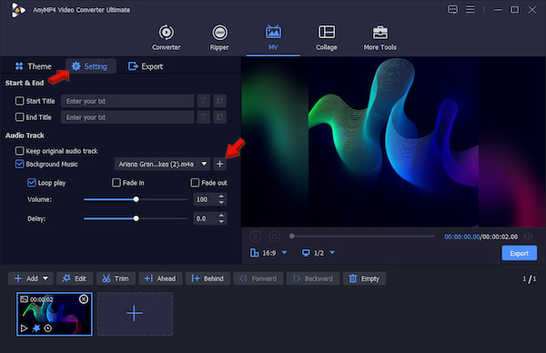
Task: Open font settings for Start Title
Action: click(204, 101)
